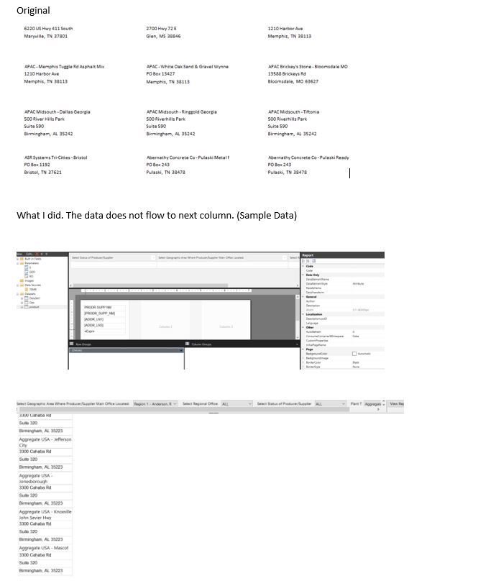Open the Plant Aggregate dropdown
The width and height of the screenshot is (496, 586).
click(375, 403)
